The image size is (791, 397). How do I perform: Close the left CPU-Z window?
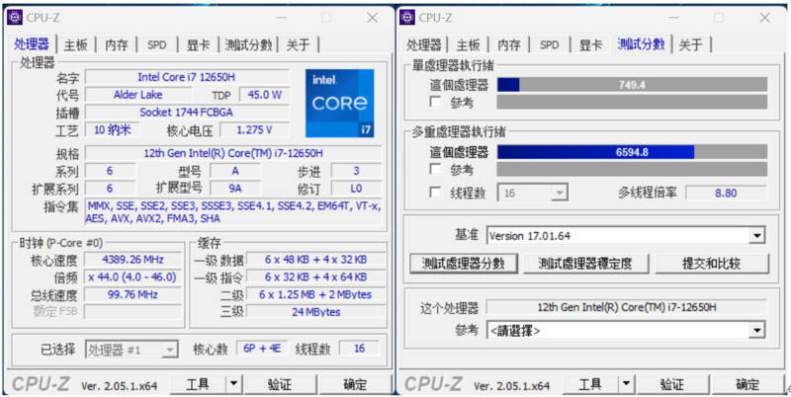(x=373, y=18)
